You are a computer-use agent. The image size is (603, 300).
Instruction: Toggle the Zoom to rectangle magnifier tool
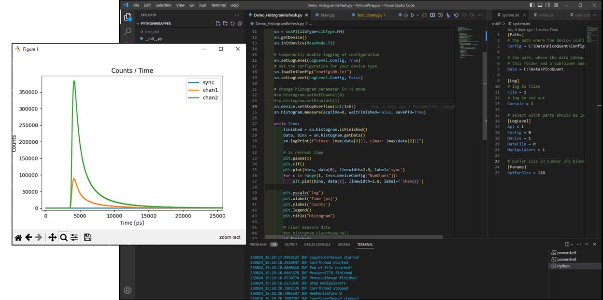tap(63, 237)
